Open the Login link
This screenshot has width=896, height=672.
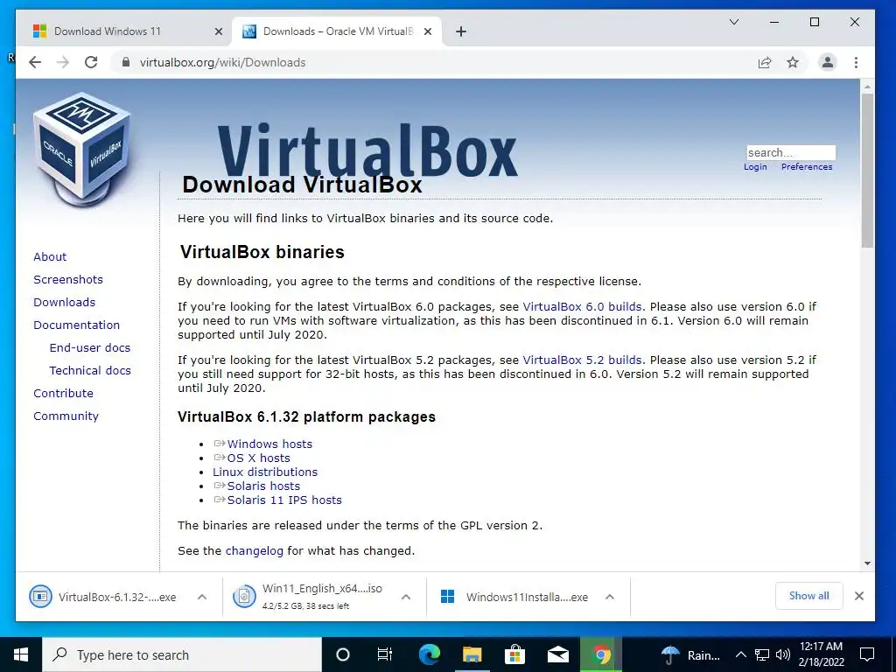[755, 167]
